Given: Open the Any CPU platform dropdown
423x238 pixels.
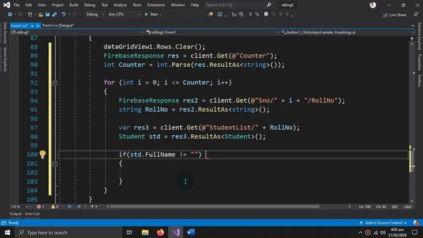Looking at the screenshot, I should coord(124,15).
